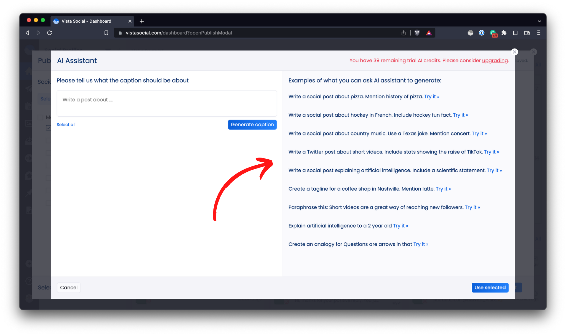Try the Questions are arrows analogy example
566x334 pixels.
(421, 244)
